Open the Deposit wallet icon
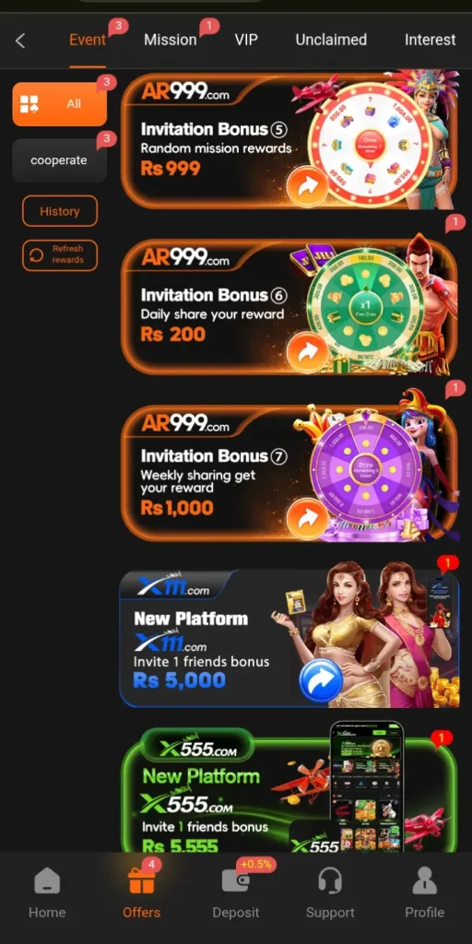The image size is (472, 944). tap(235, 882)
